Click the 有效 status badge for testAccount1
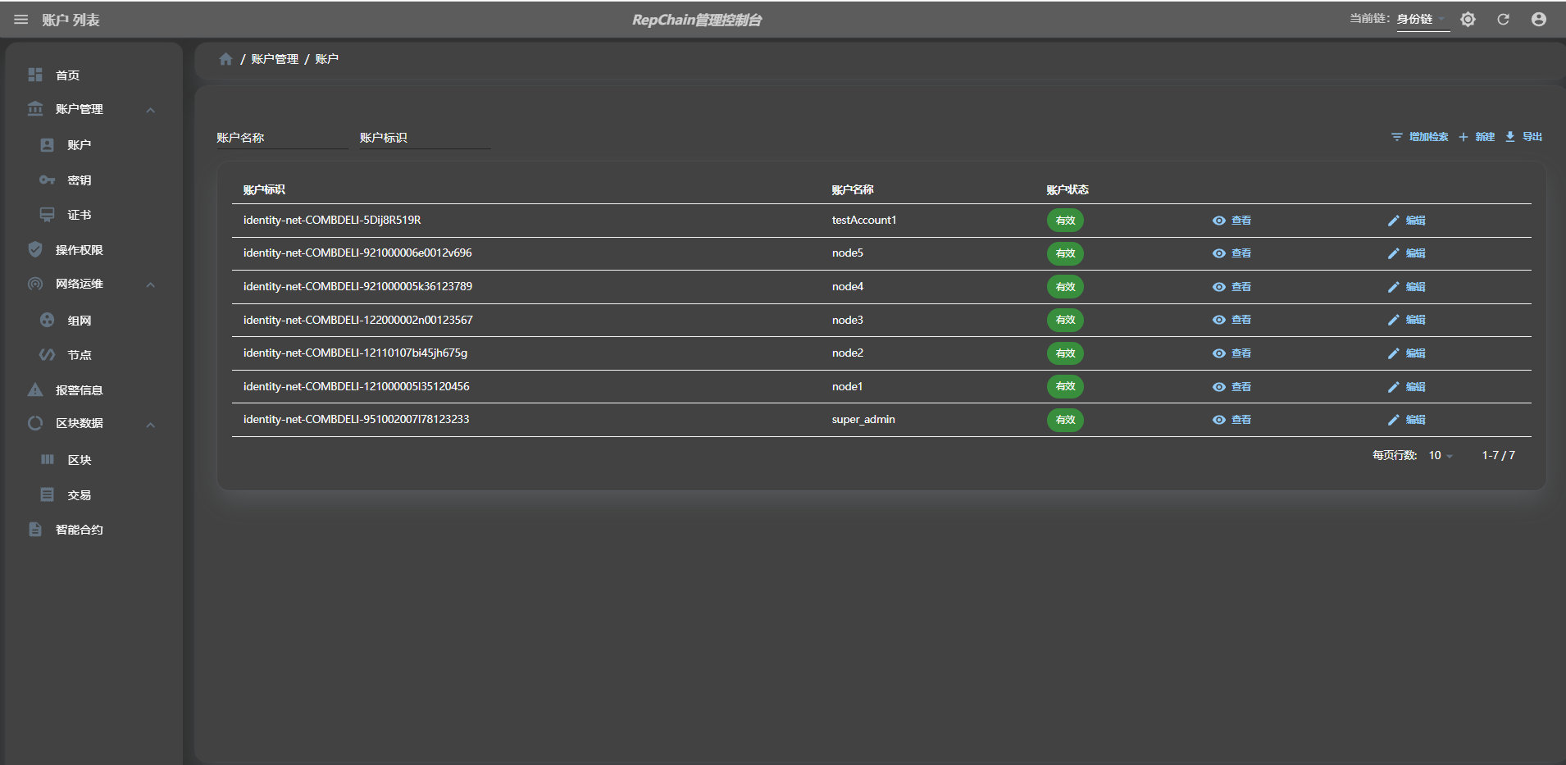This screenshot has width=1566, height=765. coord(1065,221)
